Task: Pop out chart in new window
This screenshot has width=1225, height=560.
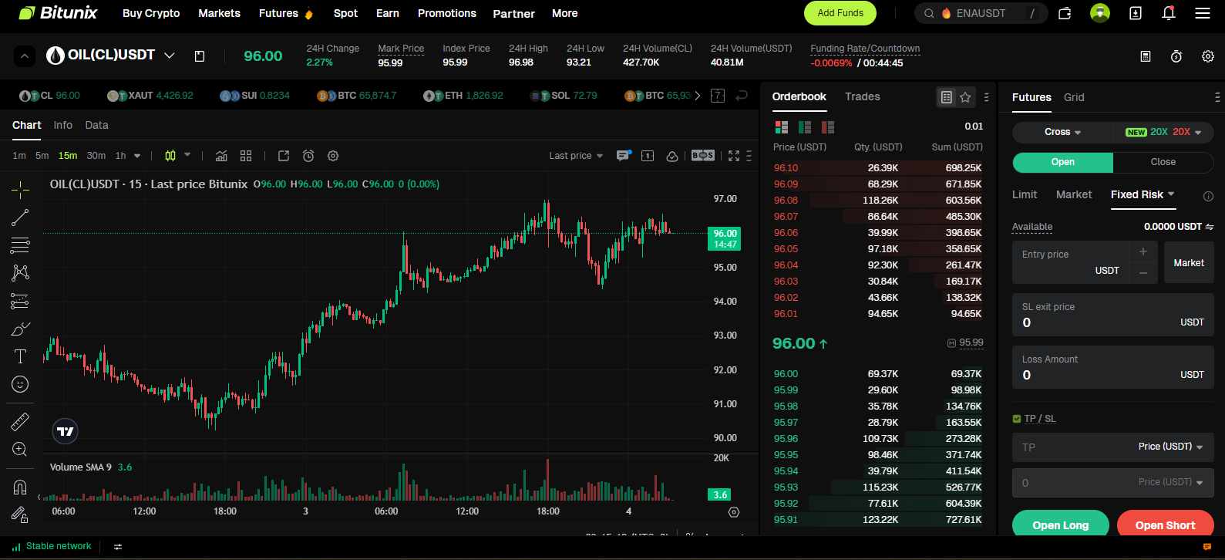Action: 284,156
